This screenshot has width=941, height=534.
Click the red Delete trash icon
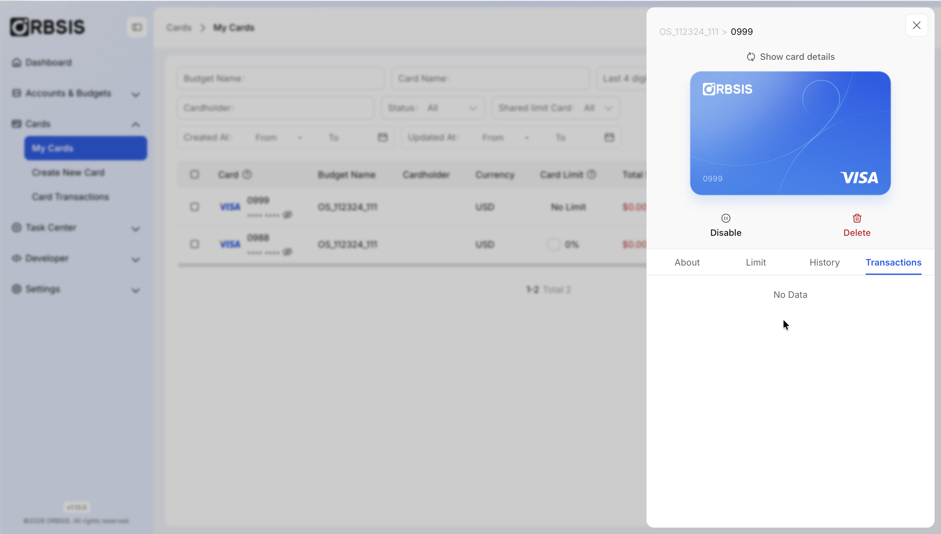pos(857,218)
